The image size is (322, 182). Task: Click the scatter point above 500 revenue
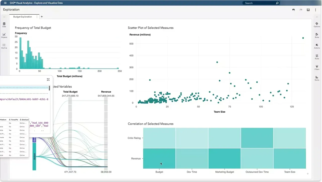point(303,38)
